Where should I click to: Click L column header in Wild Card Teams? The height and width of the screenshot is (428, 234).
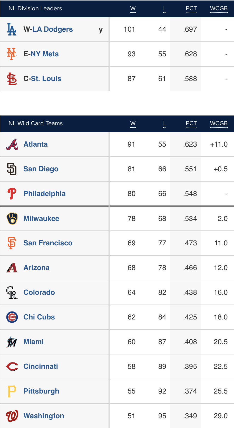tap(165, 123)
